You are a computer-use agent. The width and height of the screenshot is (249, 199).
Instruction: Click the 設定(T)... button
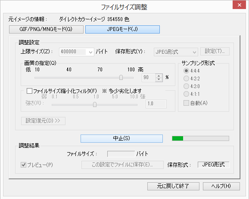[215, 51]
